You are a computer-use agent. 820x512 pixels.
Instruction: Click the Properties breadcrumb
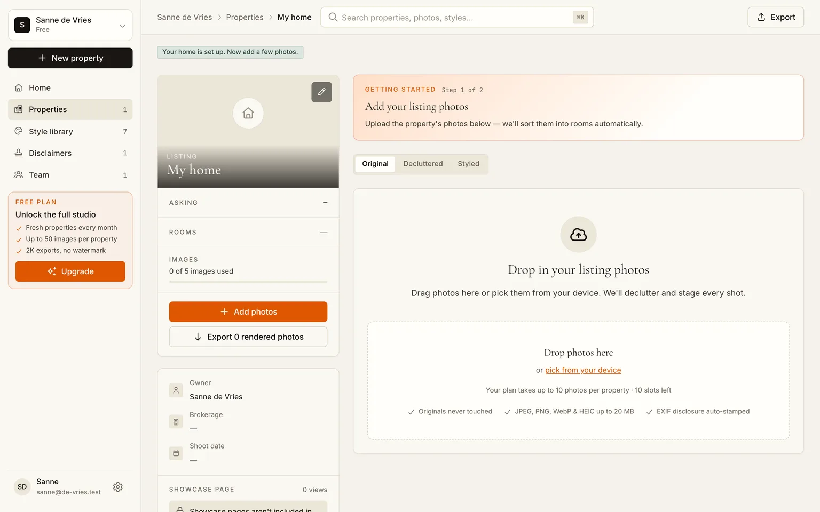pyautogui.click(x=245, y=17)
